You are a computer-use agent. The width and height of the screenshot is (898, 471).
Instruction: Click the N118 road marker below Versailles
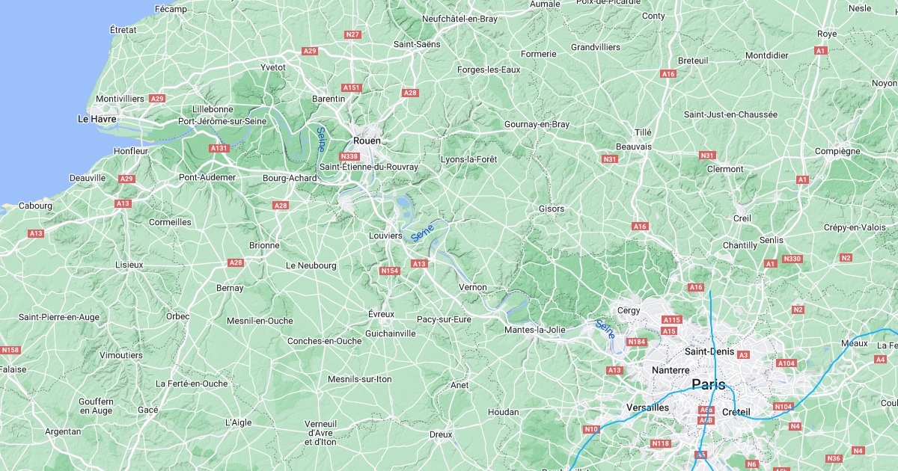661,443
